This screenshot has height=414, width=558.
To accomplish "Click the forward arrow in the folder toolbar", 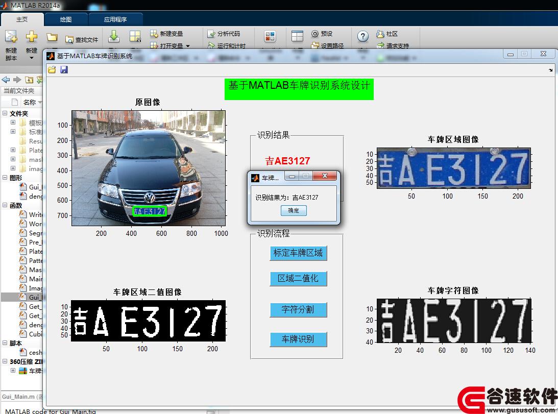I will [17, 80].
